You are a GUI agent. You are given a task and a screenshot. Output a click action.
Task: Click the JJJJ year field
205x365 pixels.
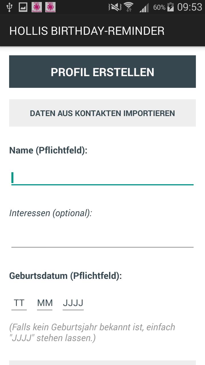click(x=73, y=303)
